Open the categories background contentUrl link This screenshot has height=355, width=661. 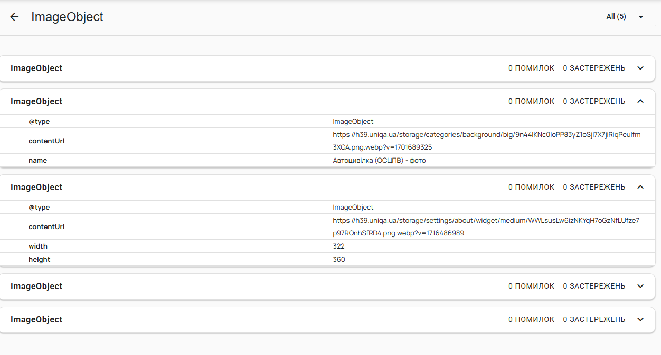point(486,141)
